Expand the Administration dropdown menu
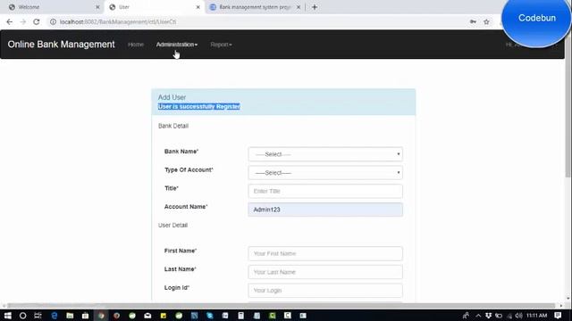Image resolution: width=572 pixels, height=321 pixels. click(x=177, y=45)
